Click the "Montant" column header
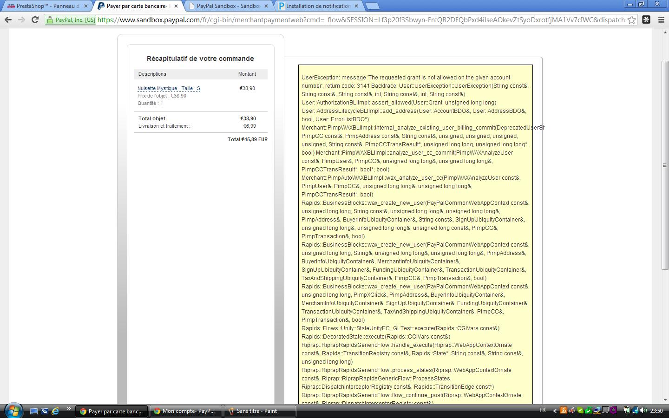Viewport: 669px width, 418px height. pyautogui.click(x=247, y=74)
